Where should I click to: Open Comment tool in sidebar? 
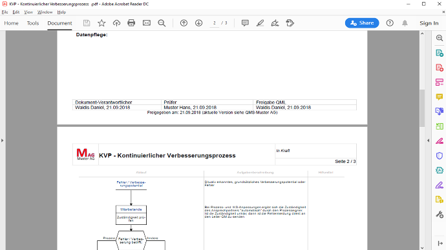click(x=440, y=97)
